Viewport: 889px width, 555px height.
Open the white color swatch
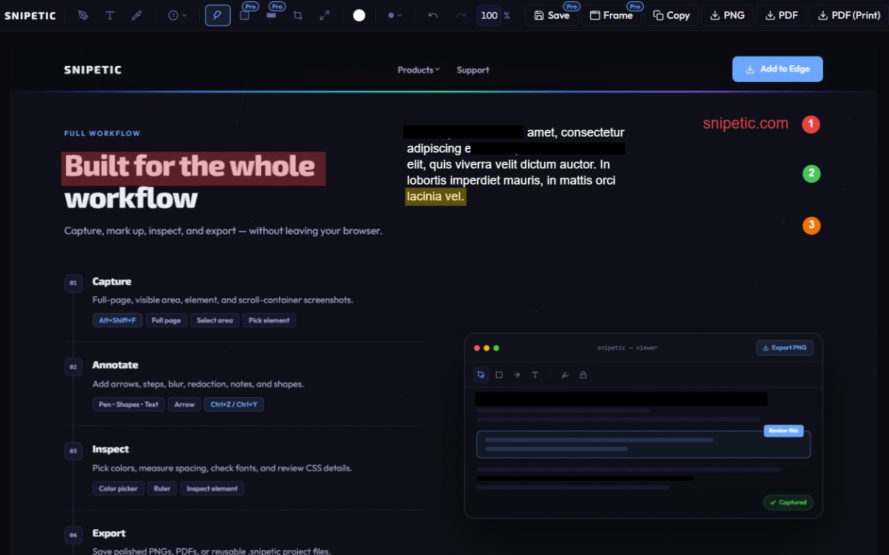359,15
